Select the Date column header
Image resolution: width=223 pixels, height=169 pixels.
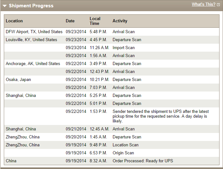pos(70,21)
